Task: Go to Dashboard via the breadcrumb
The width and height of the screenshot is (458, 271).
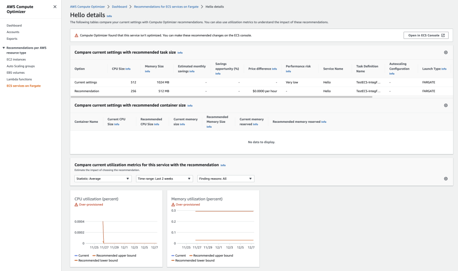Action: click(x=120, y=7)
